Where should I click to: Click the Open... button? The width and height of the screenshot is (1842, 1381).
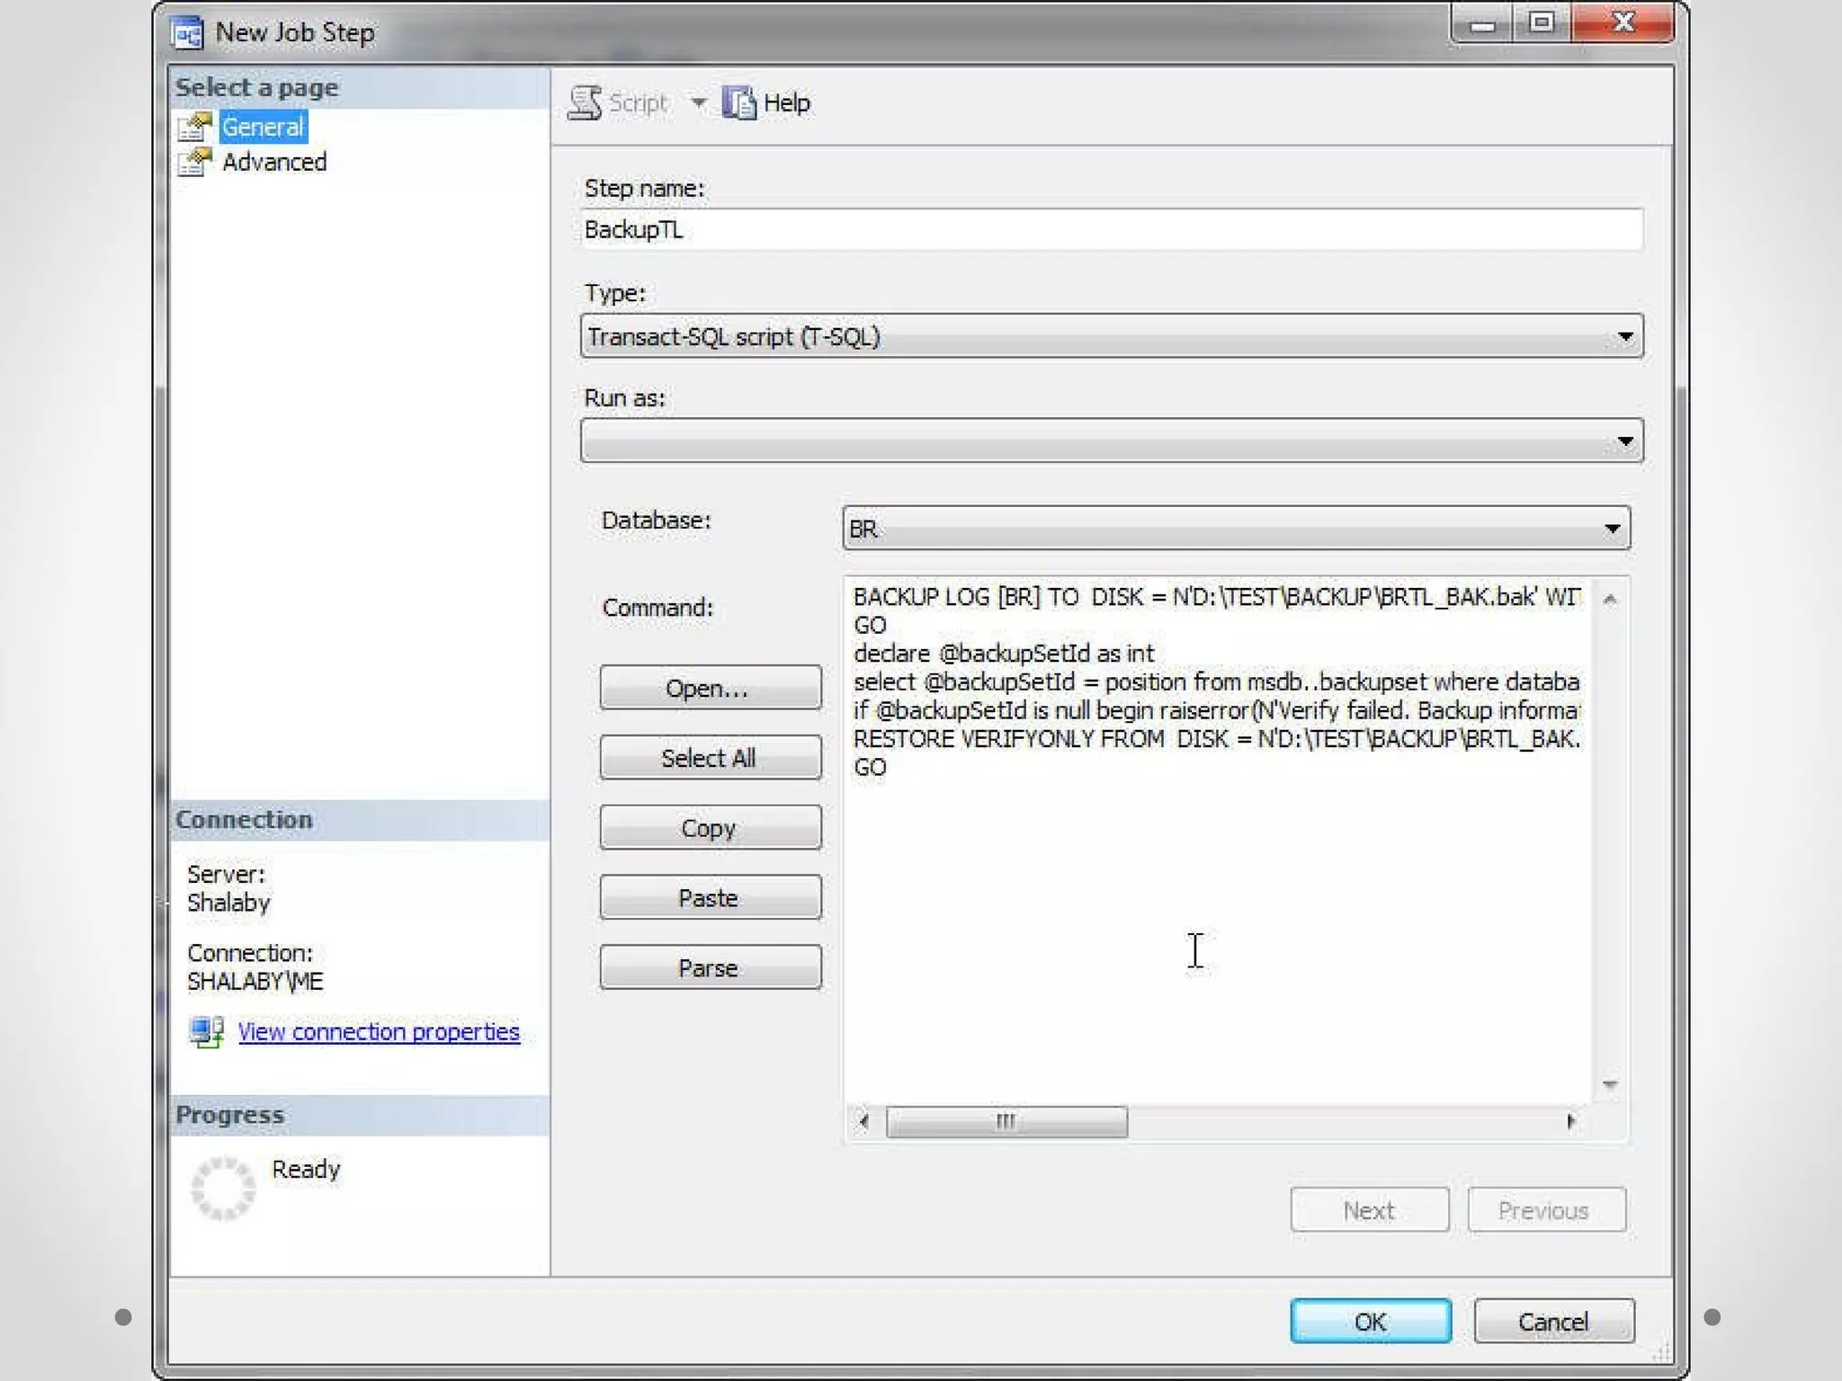(x=710, y=688)
